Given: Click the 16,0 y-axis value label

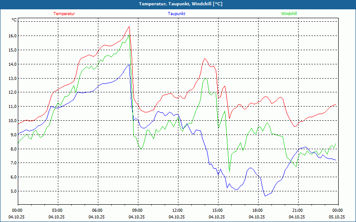Looking at the screenshot, I should tap(12, 36).
